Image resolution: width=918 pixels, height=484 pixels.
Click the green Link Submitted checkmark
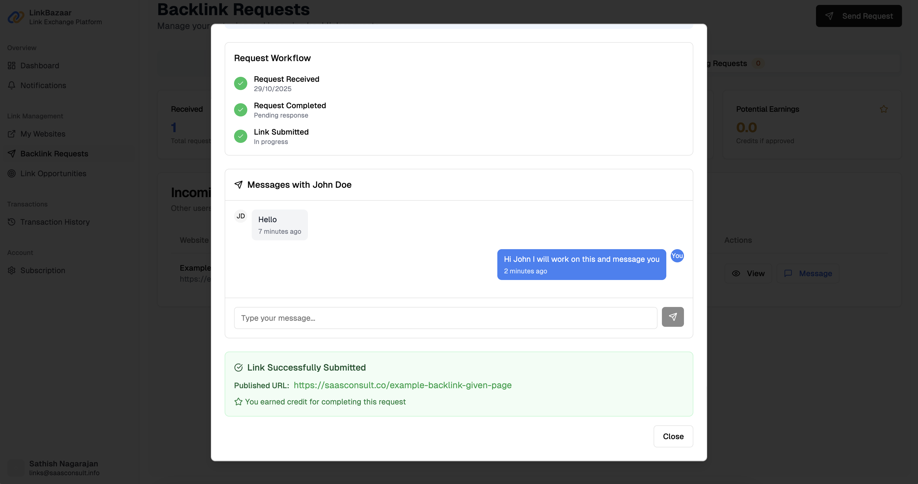pos(241,136)
